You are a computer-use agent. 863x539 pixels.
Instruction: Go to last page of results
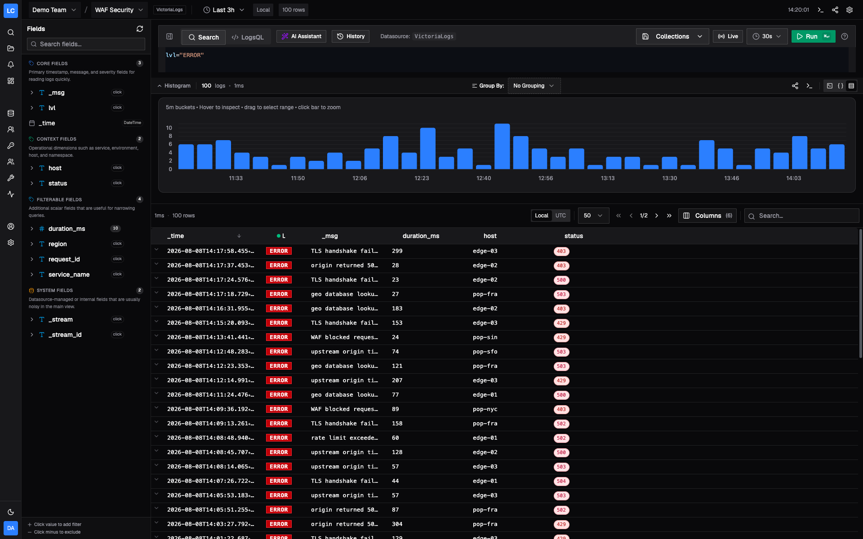[669, 216]
